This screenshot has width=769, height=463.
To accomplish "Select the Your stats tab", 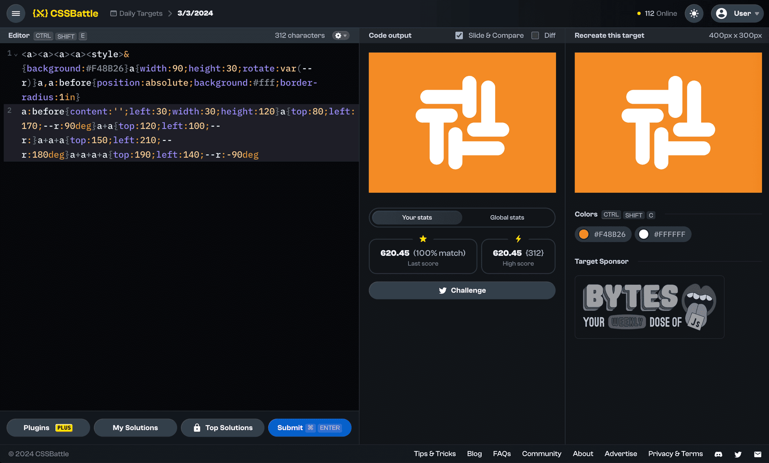I will pyautogui.click(x=417, y=218).
